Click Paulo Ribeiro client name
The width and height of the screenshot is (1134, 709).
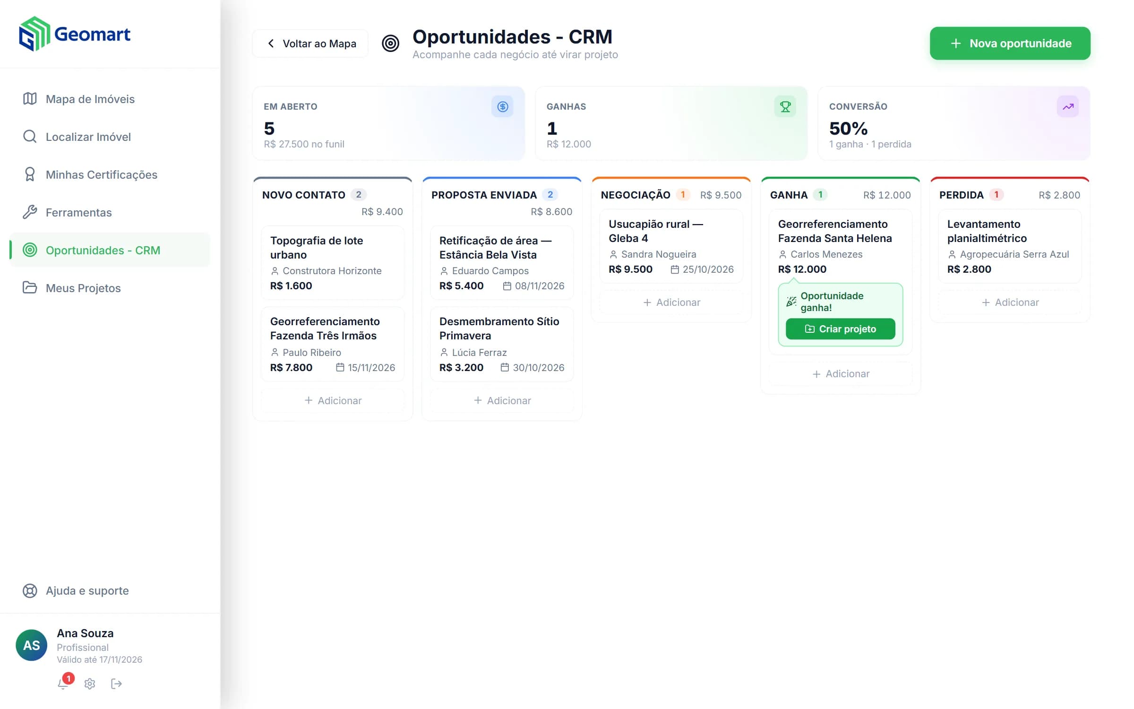pyautogui.click(x=311, y=353)
